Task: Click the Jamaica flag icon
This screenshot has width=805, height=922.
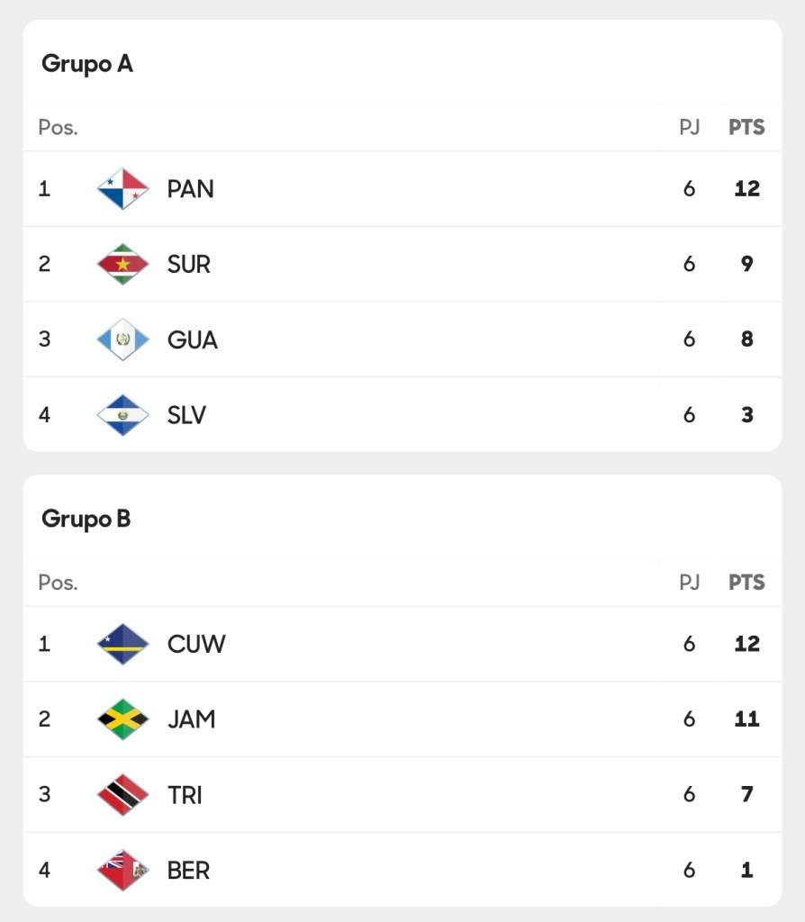Action: [122, 719]
